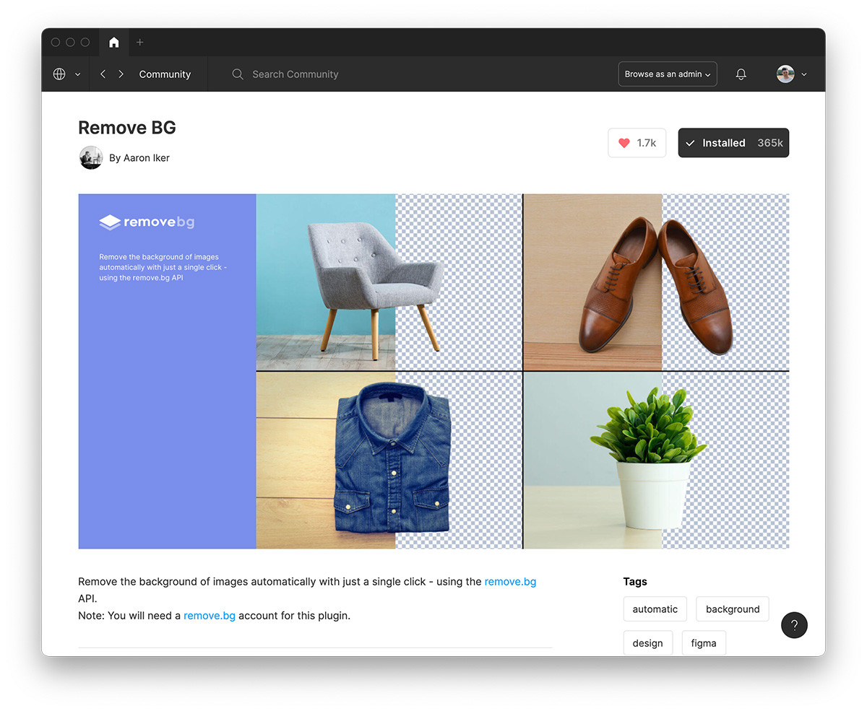This screenshot has height=711, width=867.
Task: Expand the Browse as an admin dropdown
Action: (667, 74)
